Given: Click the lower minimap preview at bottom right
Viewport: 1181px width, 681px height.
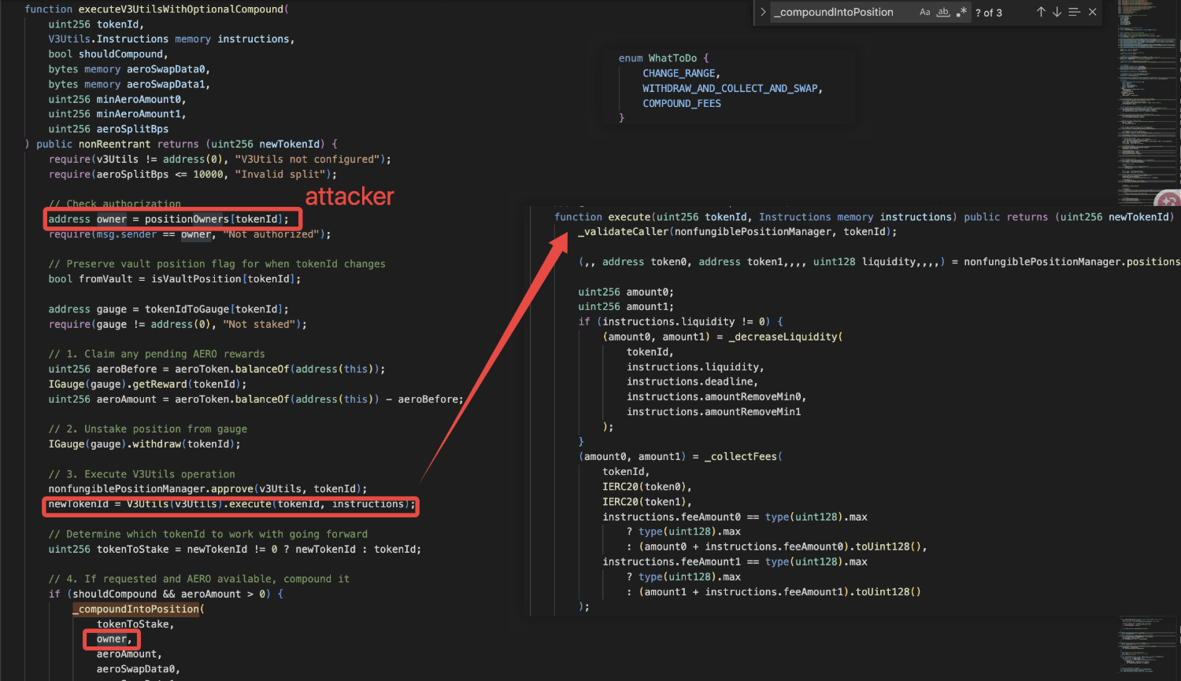Looking at the screenshot, I should [x=1146, y=645].
